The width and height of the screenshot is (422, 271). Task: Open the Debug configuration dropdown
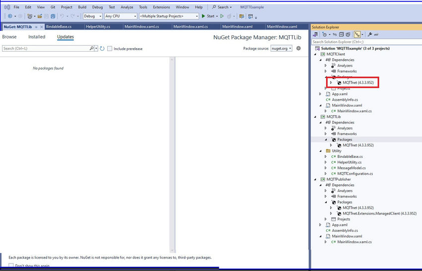[92, 16]
